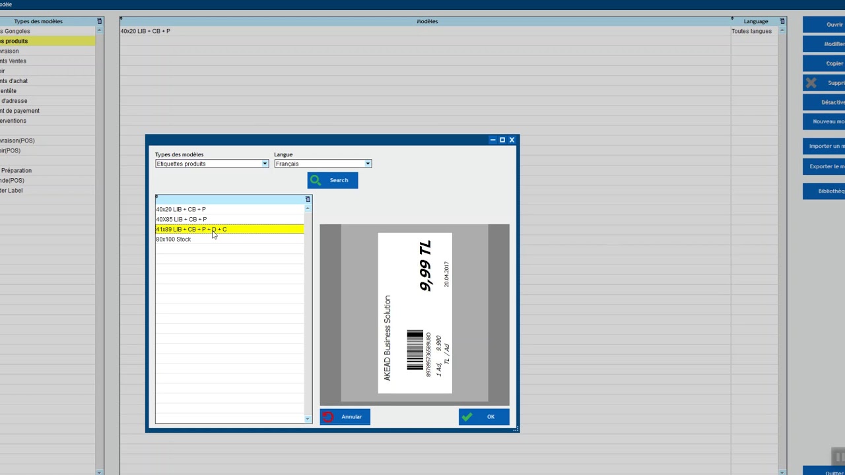The image size is (845, 475).
Task: Click the Types des modèles column header in main window
Action: (x=38, y=21)
